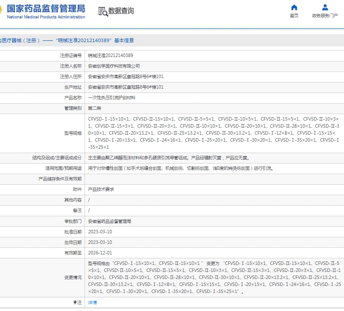Select product name 一次性负压引流护创材料
Viewport: 344px width, 311px height.
[x=112, y=97]
